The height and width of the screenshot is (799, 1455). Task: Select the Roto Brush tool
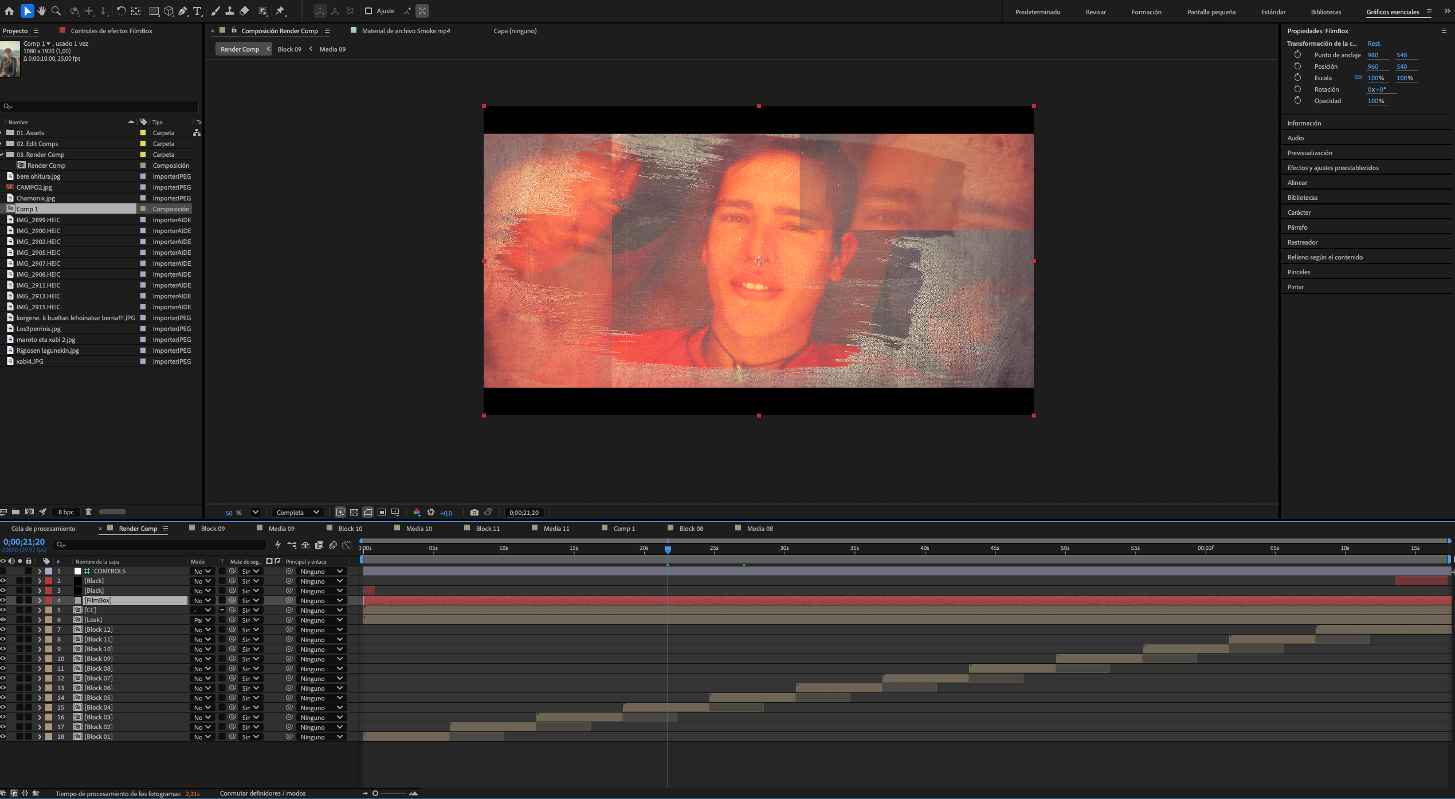tap(262, 11)
